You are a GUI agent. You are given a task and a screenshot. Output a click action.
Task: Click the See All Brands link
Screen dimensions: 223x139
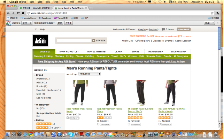[x=44, y=98]
